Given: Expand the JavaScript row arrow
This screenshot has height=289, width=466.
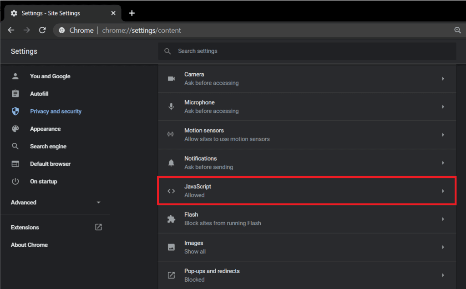Looking at the screenshot, I should (443, 191).
